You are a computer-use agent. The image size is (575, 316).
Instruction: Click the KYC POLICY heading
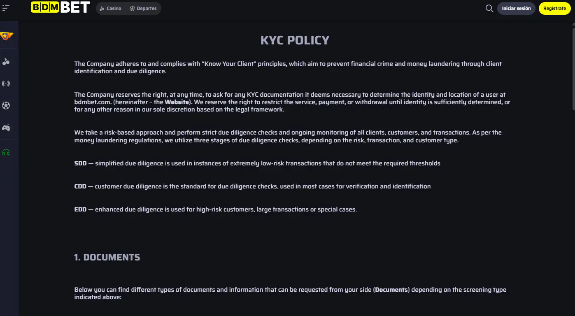pos(295,40)
